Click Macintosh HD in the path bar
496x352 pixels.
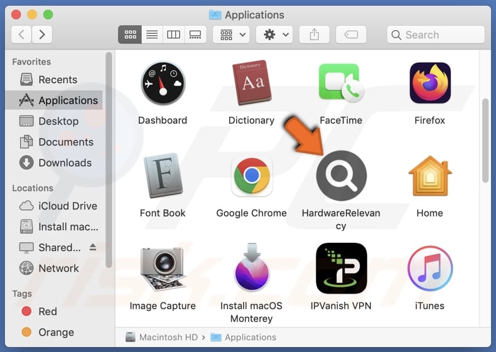click(x=161, y=337)
